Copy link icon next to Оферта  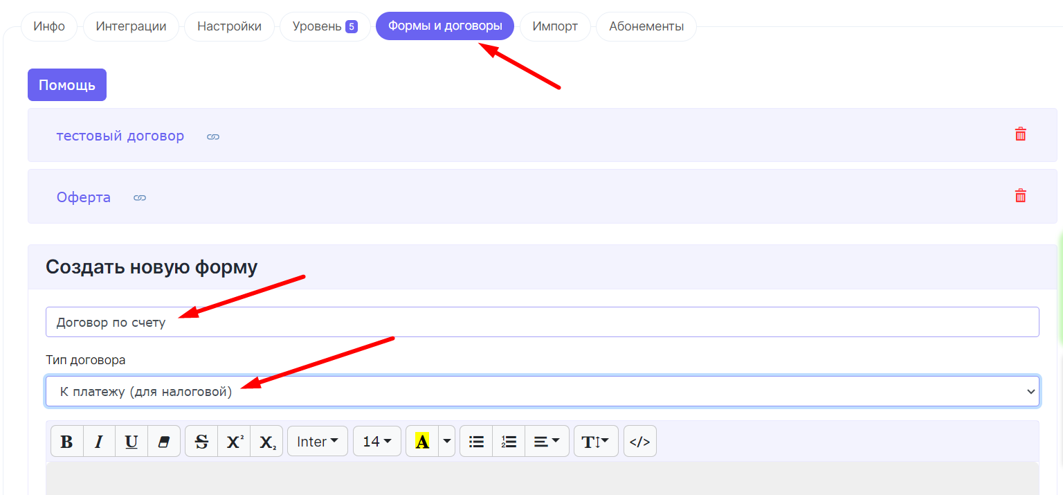click(x=140, y=198)
